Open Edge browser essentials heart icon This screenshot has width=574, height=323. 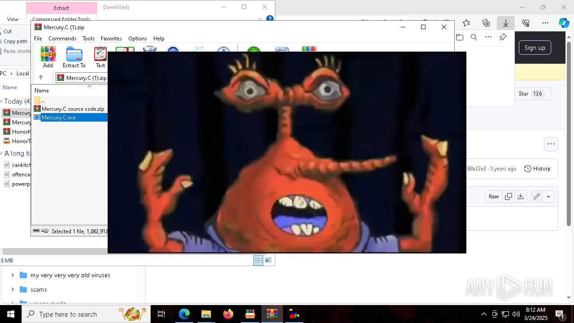click(526, 23)
